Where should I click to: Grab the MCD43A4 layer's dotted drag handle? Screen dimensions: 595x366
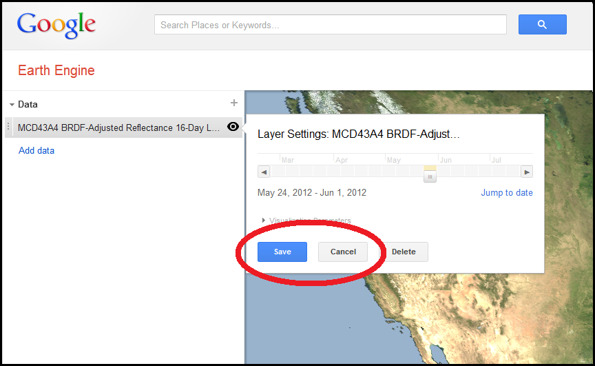click(x=8, y=128)
